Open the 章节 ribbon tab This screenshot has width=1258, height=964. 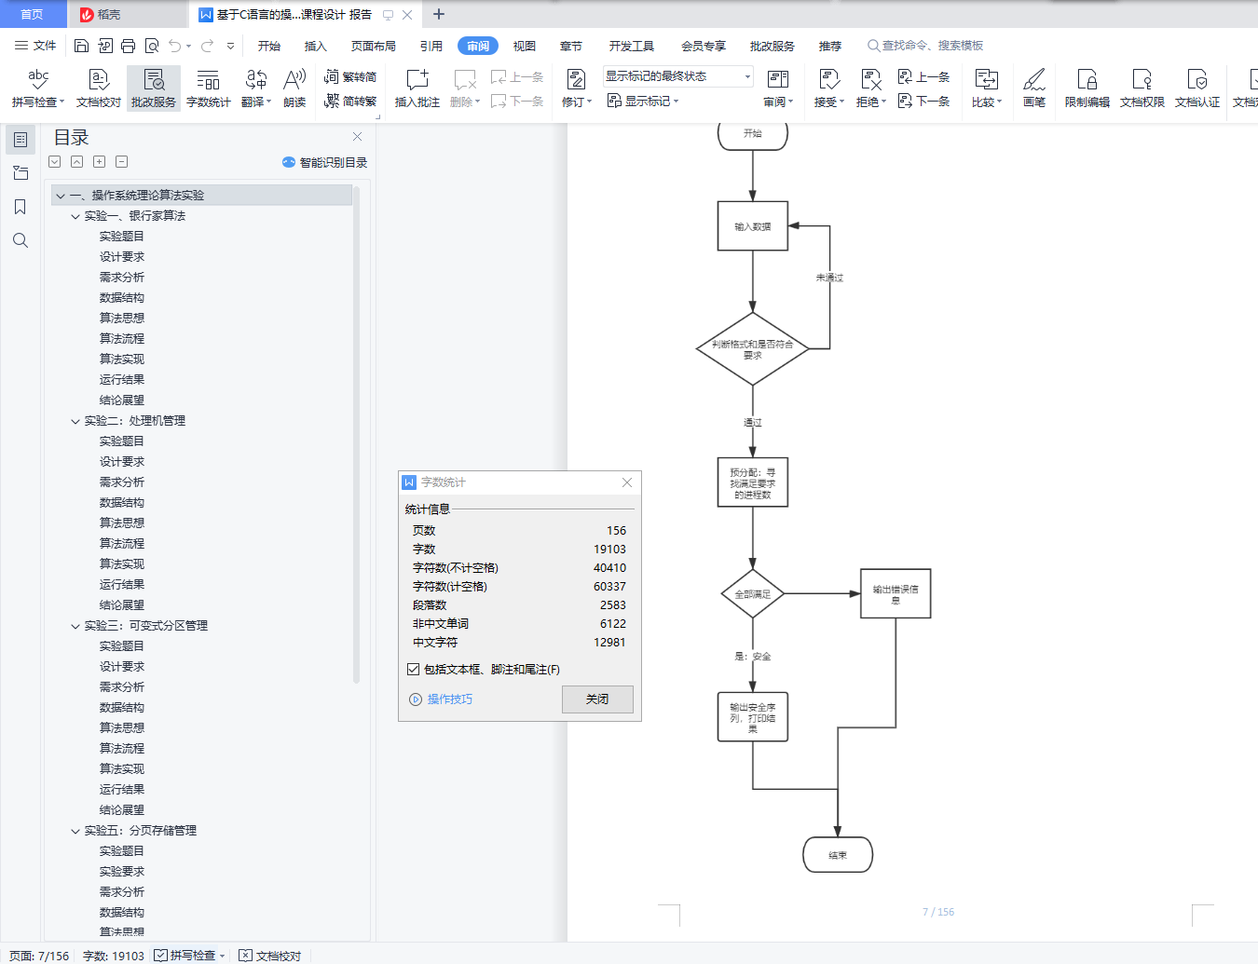tap(571, 46)
